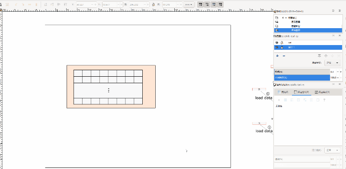
Task: Toggle visibility eye of the highlighted layer
Action: click(277, 47)
